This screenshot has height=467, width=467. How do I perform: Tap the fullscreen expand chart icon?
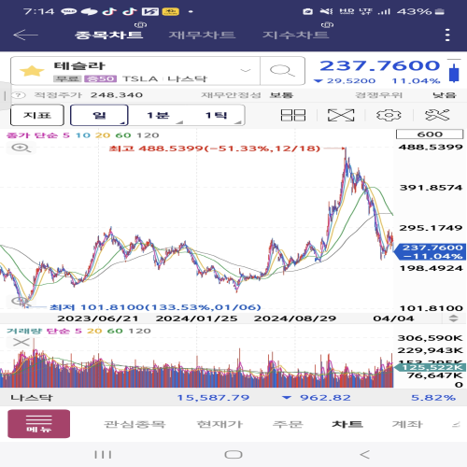(x=341, y=115)
